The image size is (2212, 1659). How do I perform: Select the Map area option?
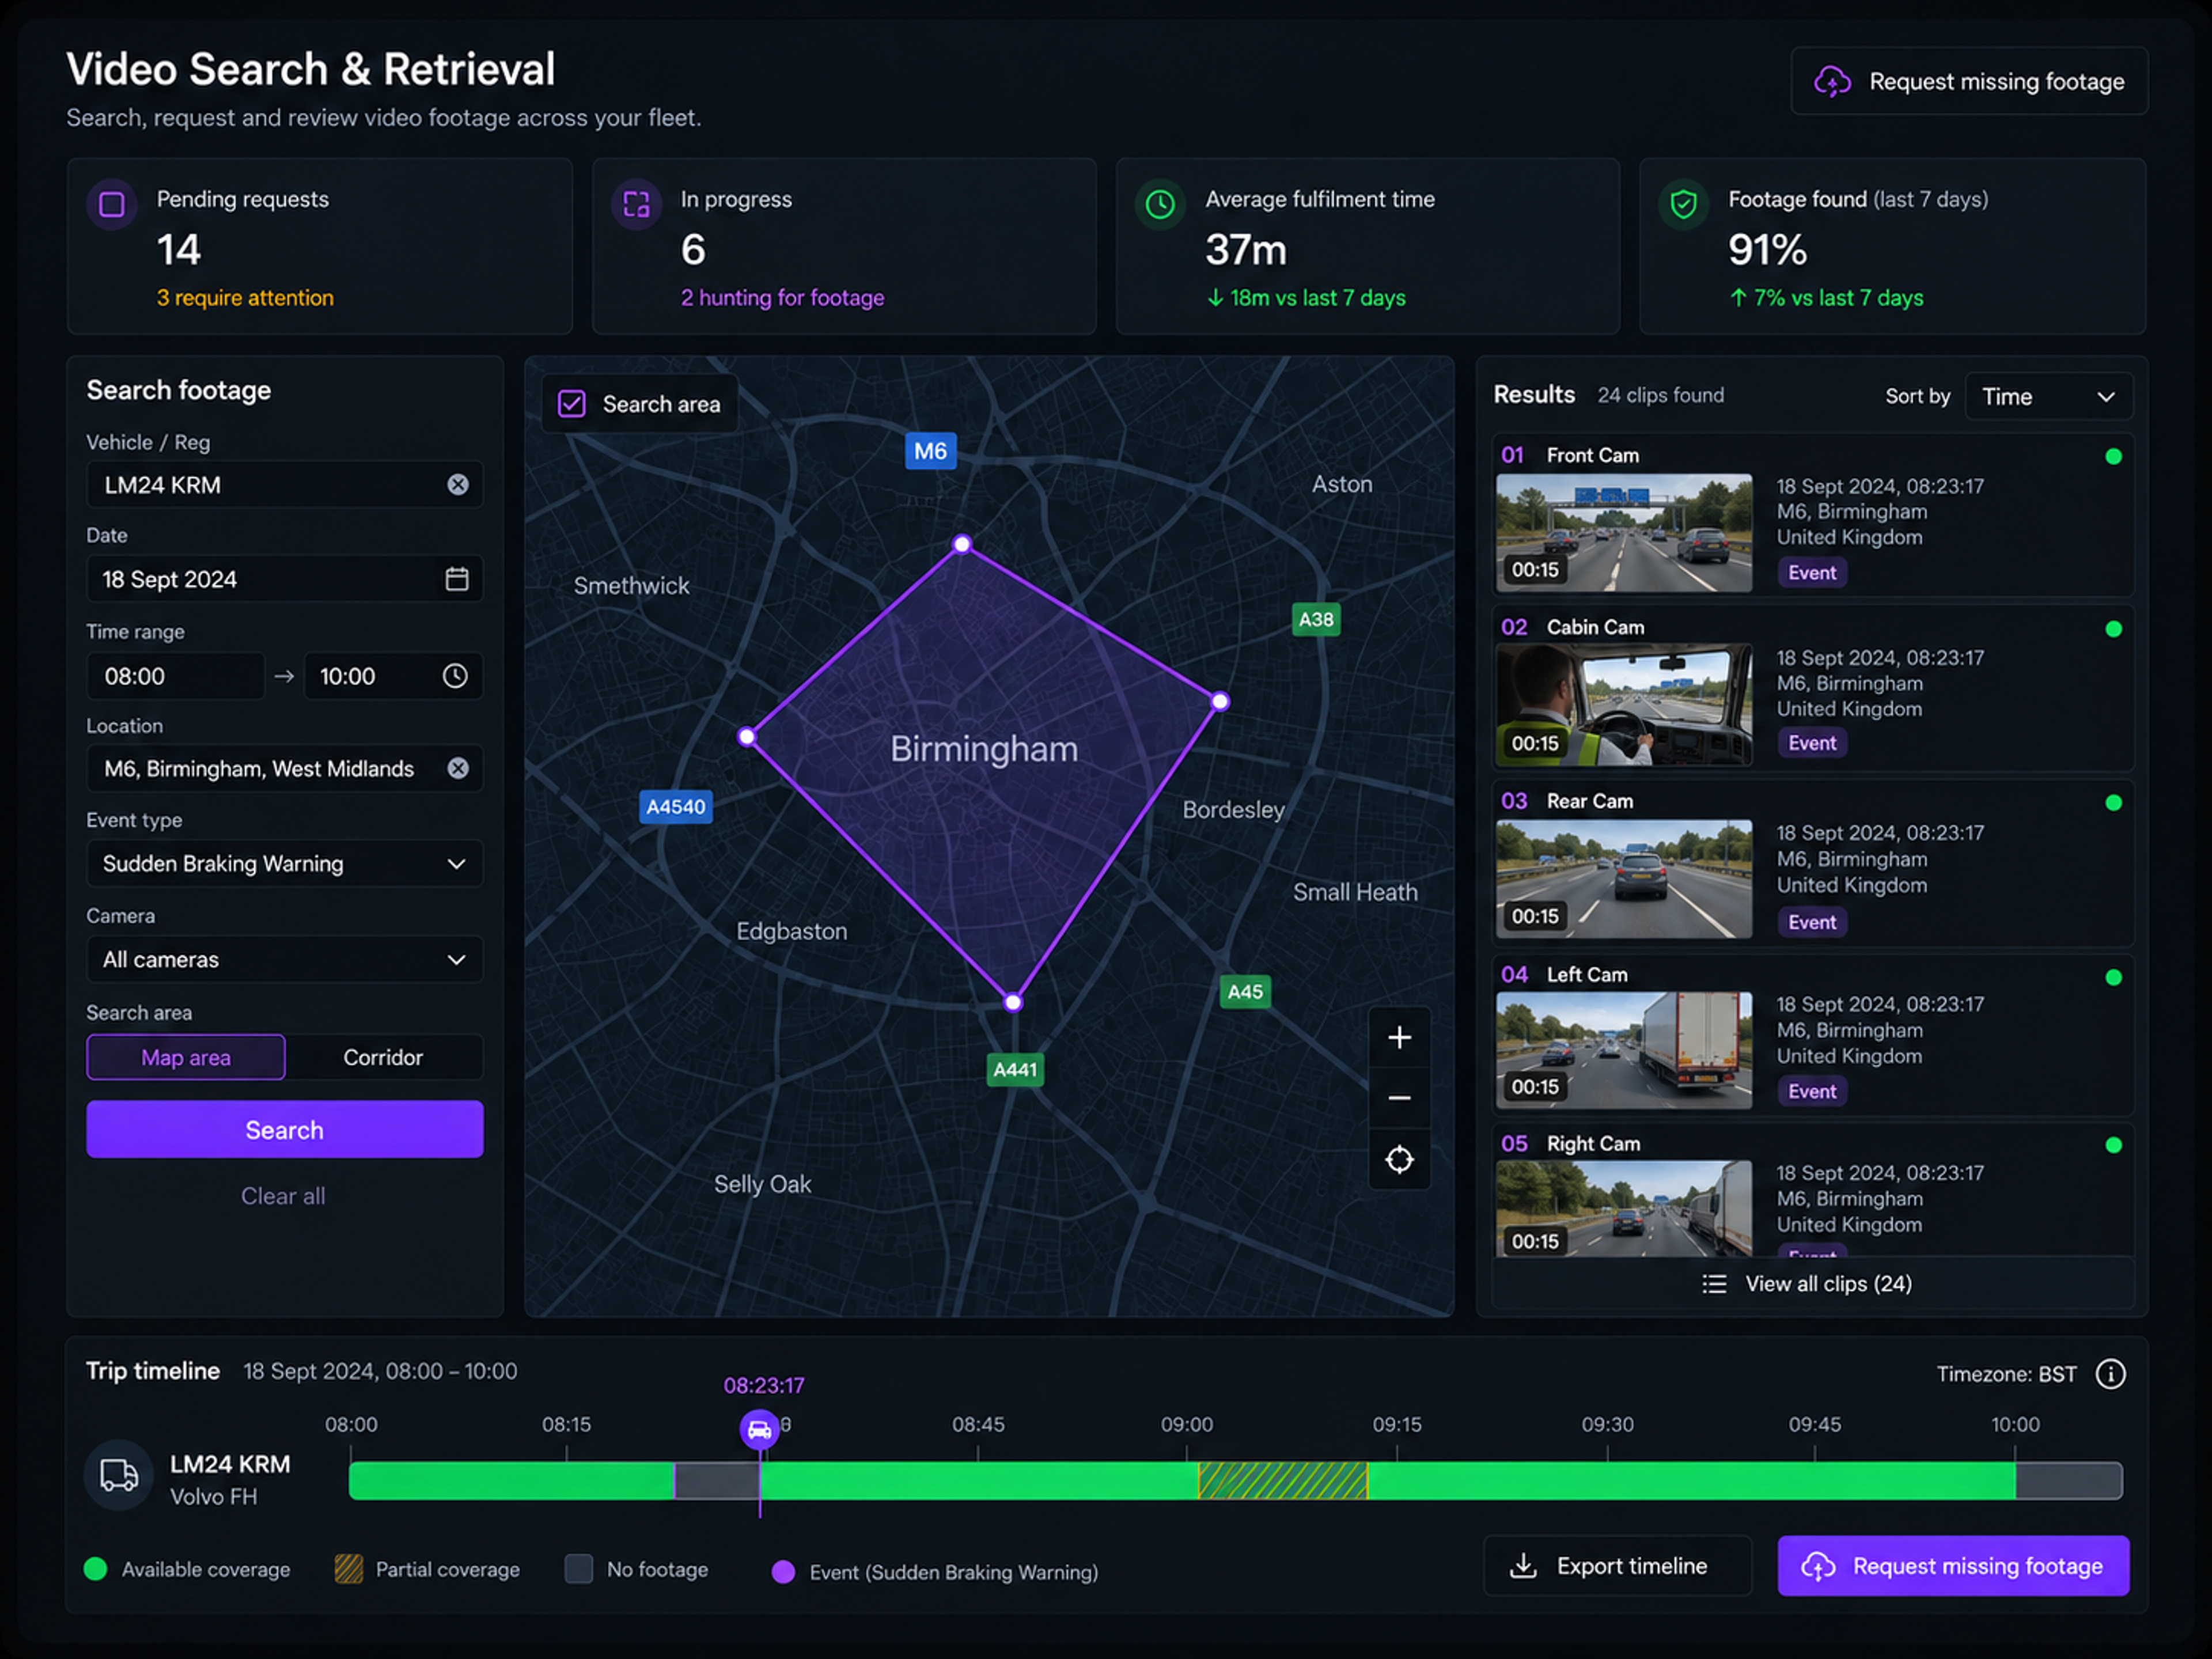click(x=186, y=1057)
